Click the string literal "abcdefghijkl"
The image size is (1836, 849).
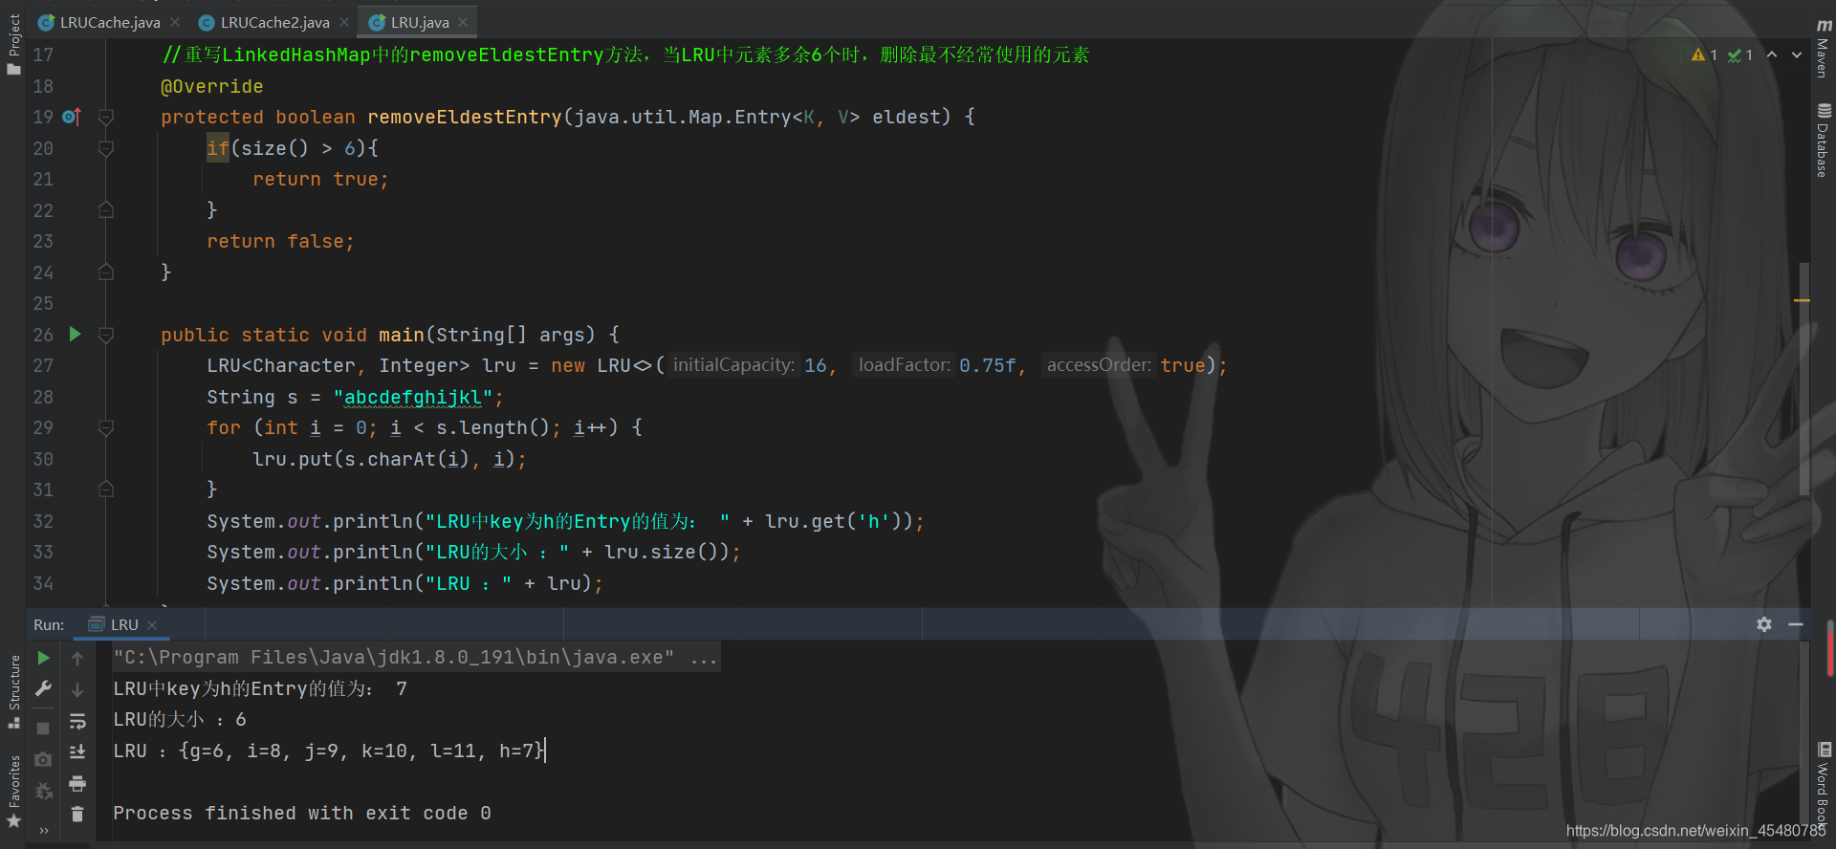pyautogui.click(x=413, y=397)
